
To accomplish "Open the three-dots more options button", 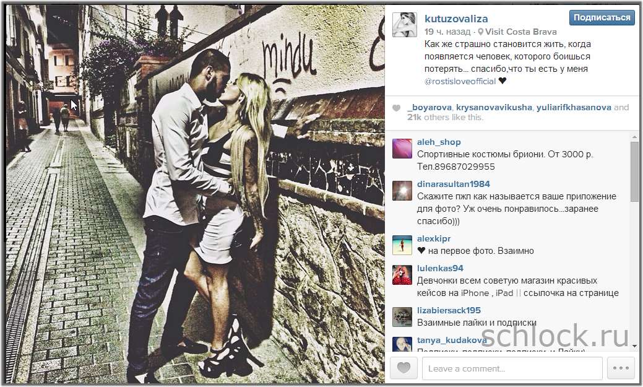I will pos(621,368).
